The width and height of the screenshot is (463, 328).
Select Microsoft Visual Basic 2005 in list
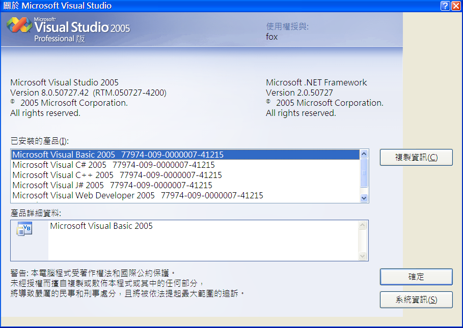185,155
